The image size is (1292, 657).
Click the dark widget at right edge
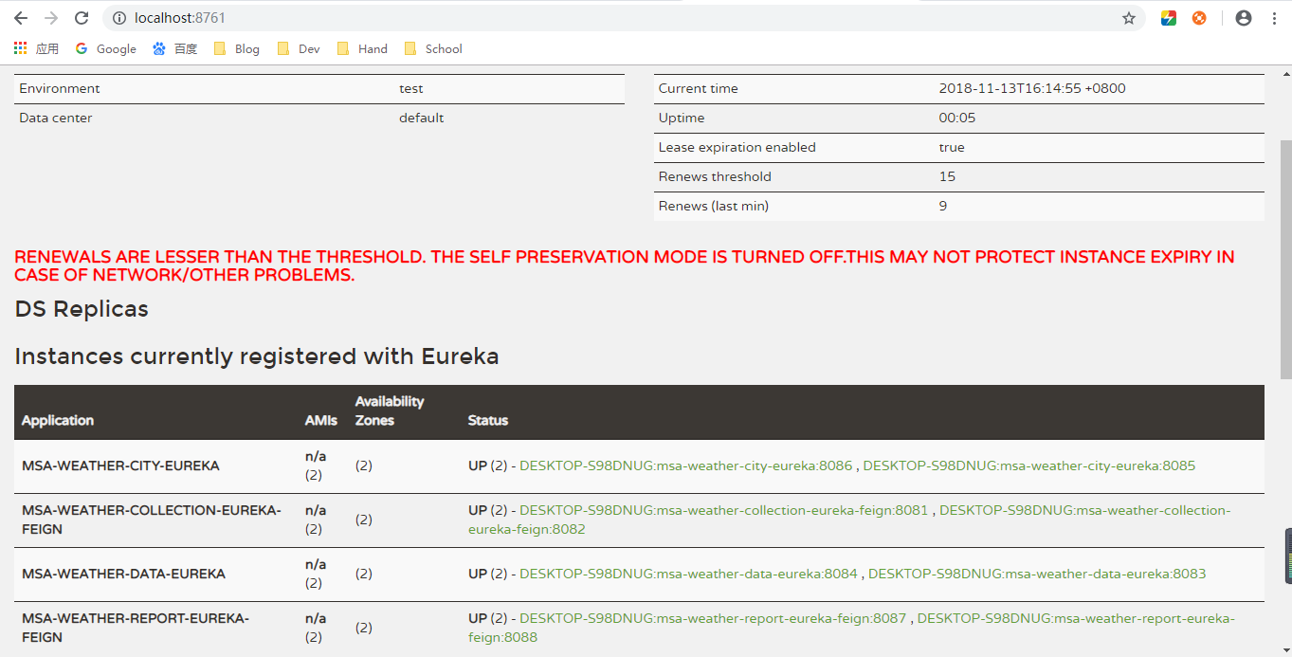tap(1288, 556)
